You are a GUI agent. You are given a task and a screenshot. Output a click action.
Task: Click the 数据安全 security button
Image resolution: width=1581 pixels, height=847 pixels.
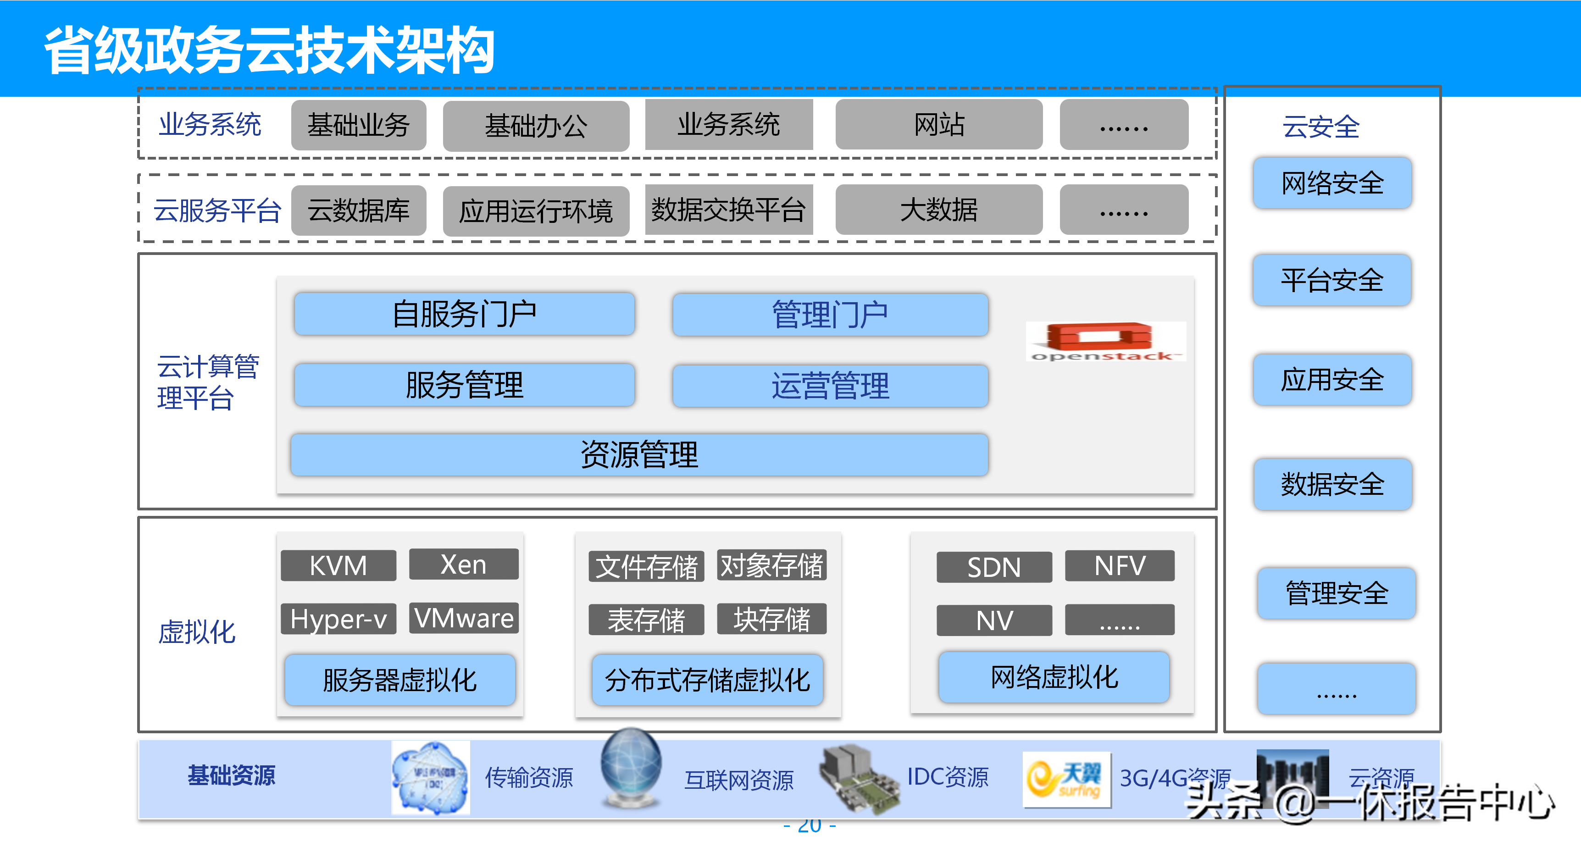tap(1332, 484)
